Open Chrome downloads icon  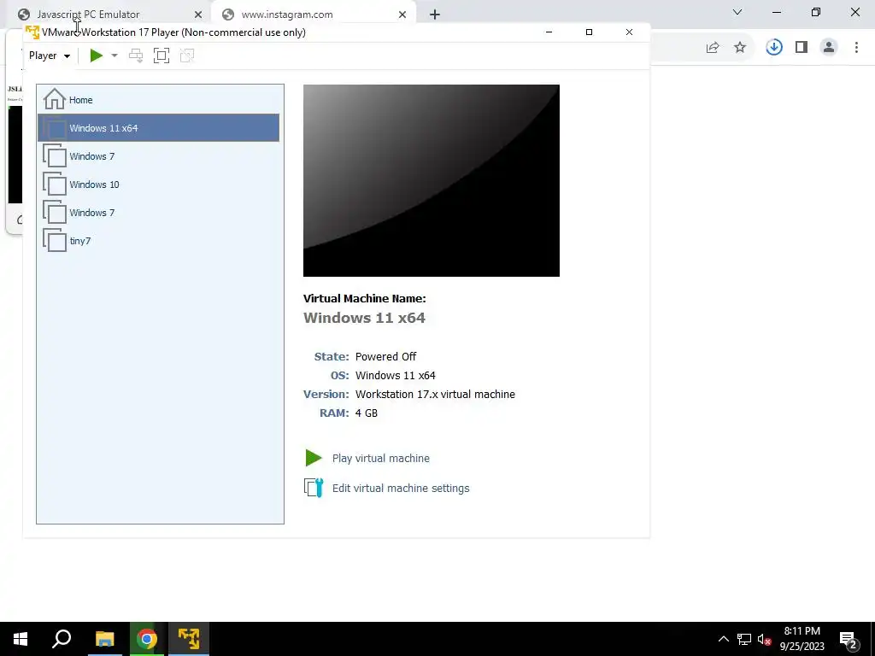tap(774, 48)
